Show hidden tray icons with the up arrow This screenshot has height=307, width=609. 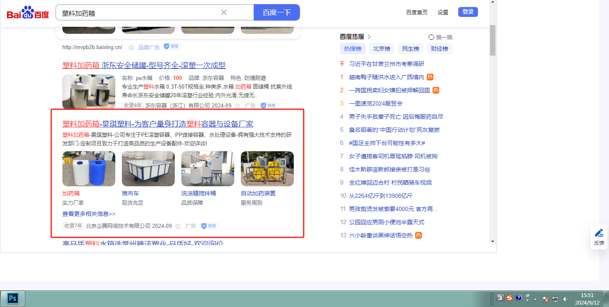tap(535, 299)
